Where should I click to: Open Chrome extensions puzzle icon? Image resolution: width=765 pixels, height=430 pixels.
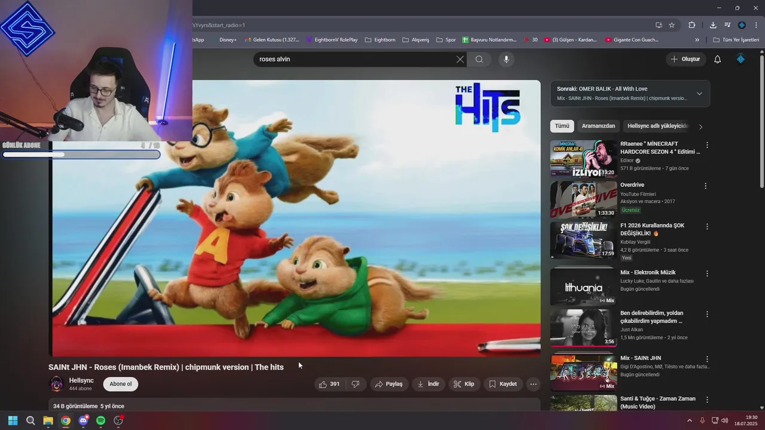click(692, 25)
